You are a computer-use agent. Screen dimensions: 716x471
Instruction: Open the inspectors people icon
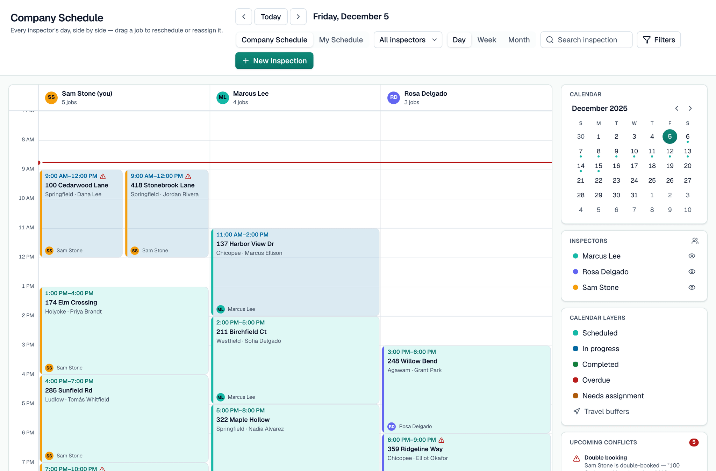(x=695, y=241)
